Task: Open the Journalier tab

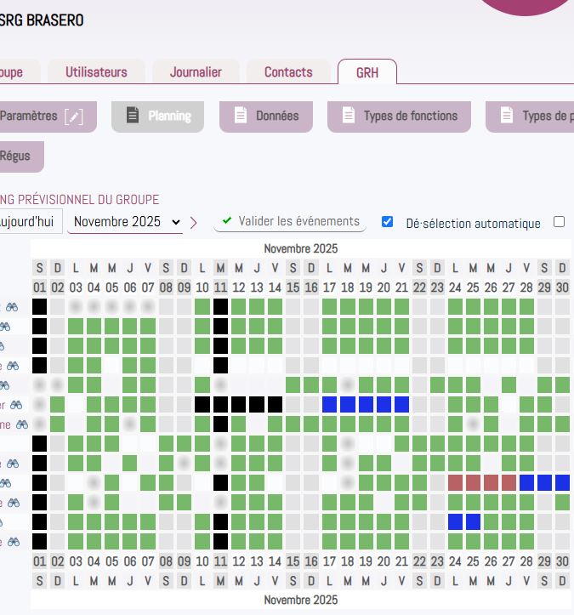Action: [196, 72]
